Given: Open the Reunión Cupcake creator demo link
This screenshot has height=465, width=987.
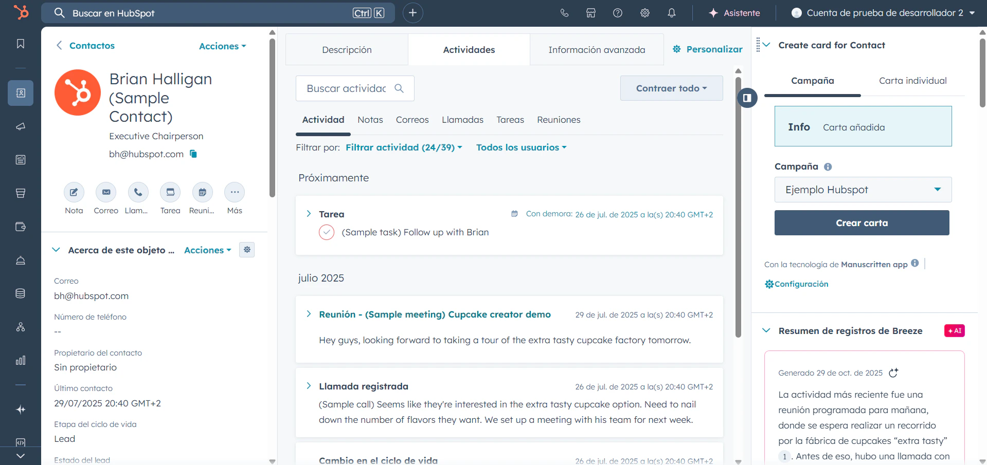Looking at the screenshot, I should [x=435, y=314].
